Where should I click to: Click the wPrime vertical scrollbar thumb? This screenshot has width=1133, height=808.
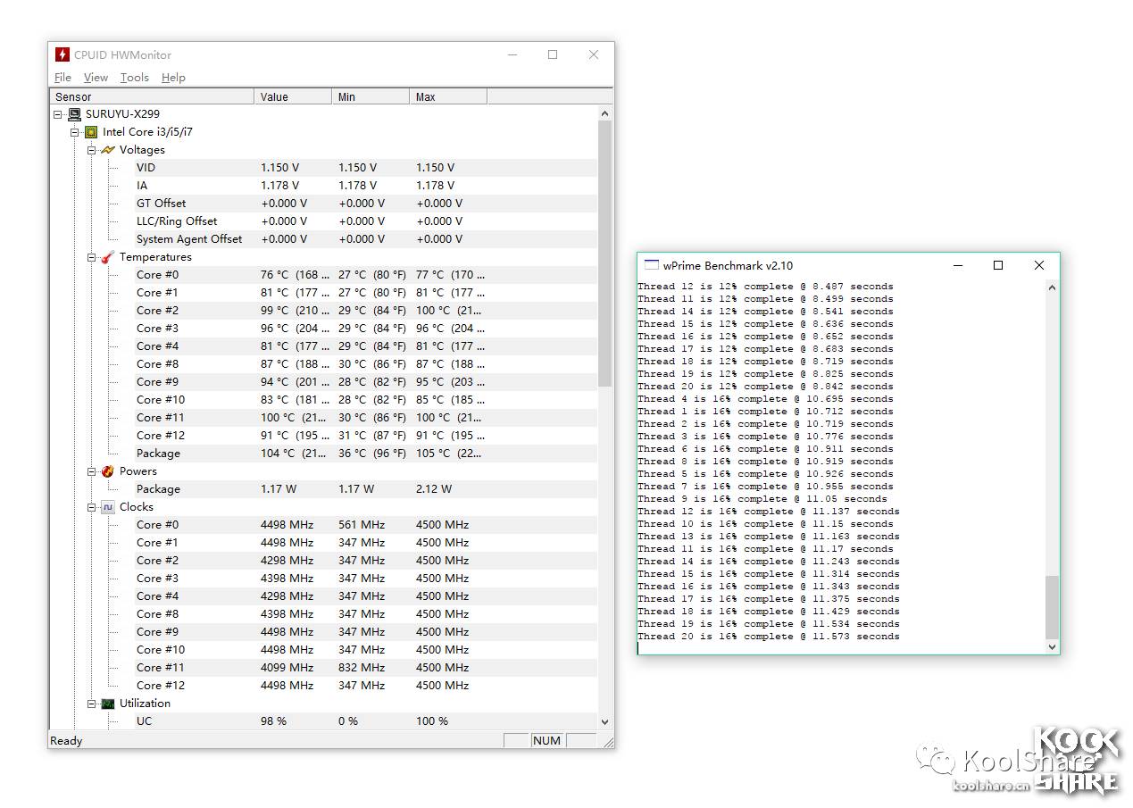1051,607
